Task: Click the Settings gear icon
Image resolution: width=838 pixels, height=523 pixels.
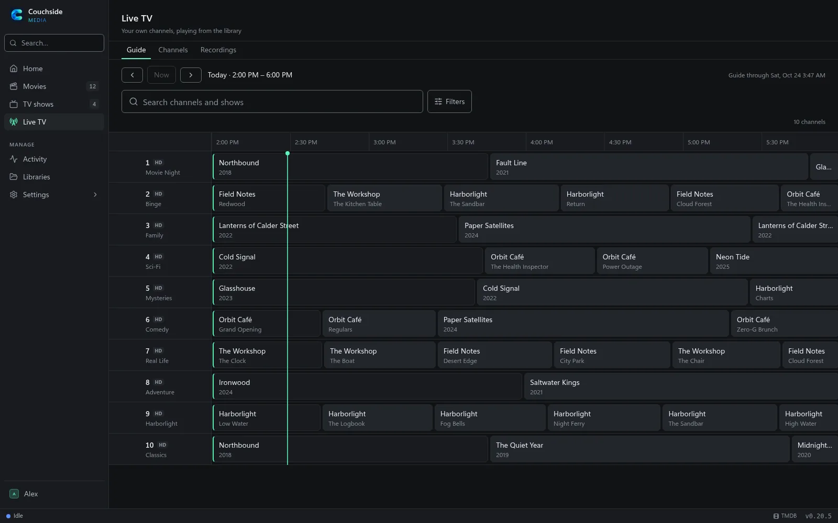Action: coord(14,195)
